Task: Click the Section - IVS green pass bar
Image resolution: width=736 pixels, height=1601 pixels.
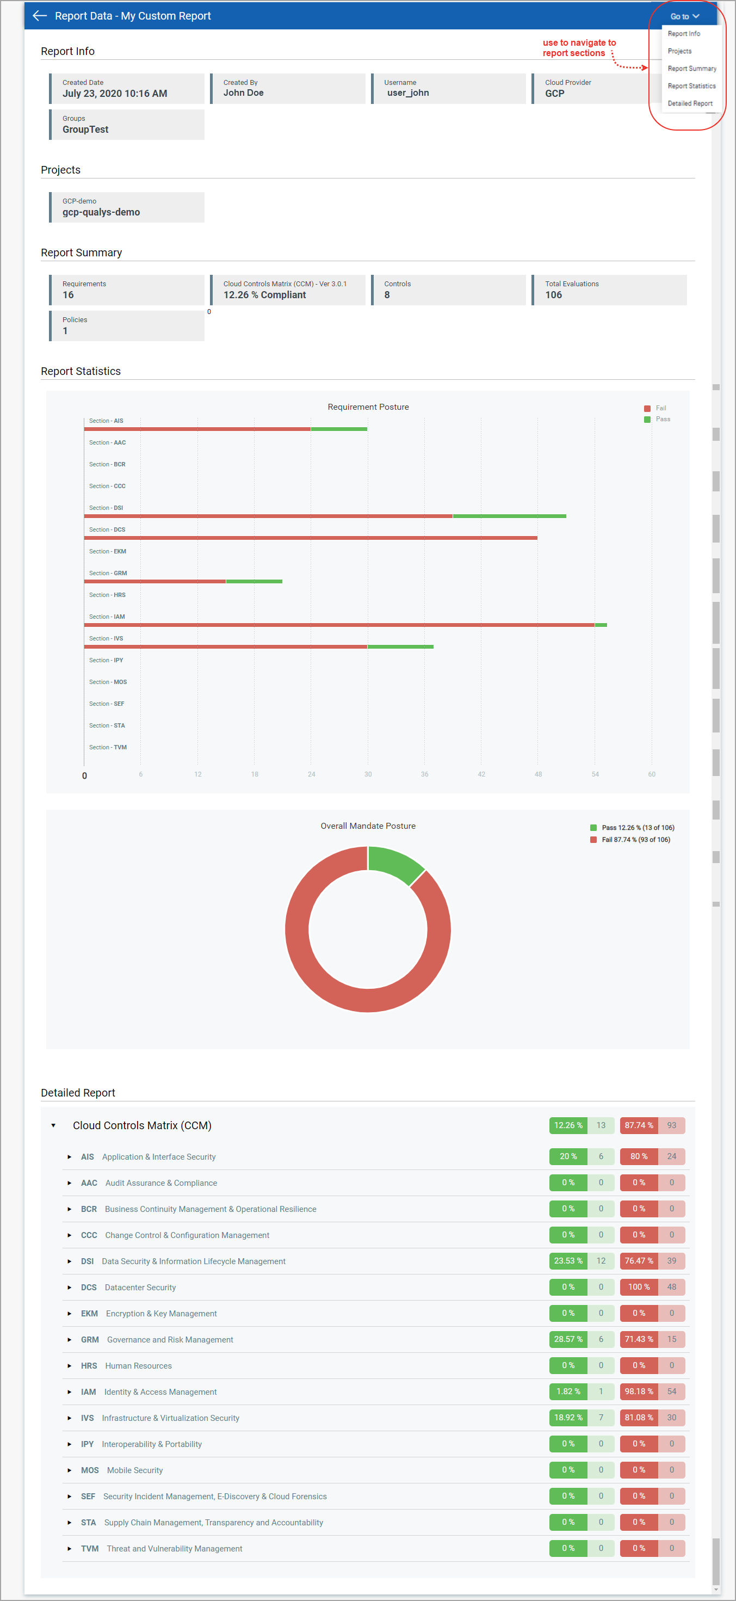Action: pyautogui.click(x=400, y=646)
